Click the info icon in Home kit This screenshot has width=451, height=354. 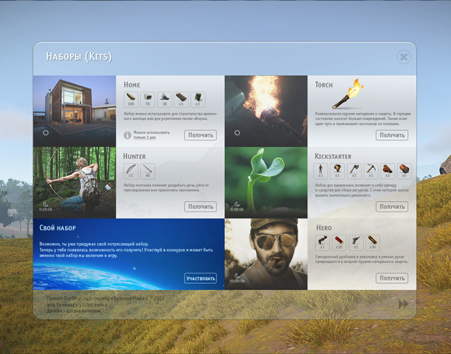[128, 135]
